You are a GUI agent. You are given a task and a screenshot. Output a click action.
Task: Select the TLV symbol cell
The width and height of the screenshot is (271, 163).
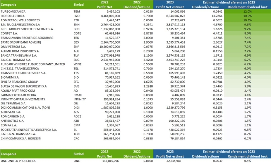[x=76, y=55]
